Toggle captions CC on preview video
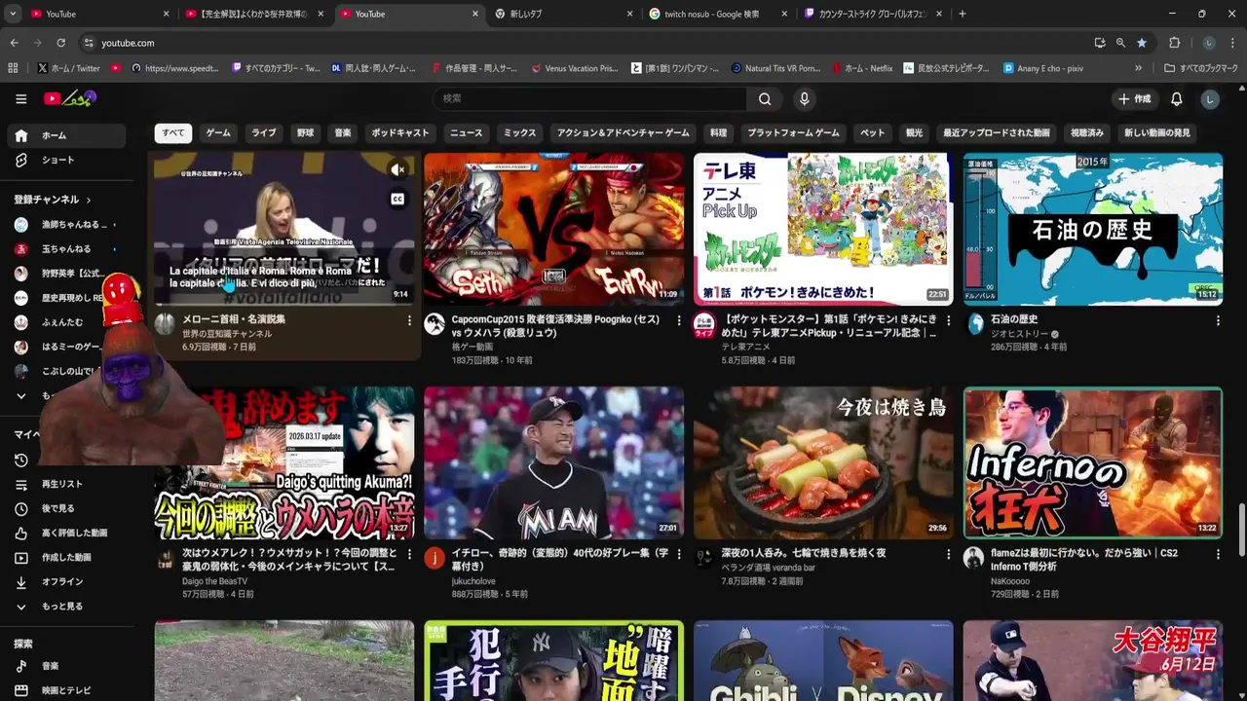Screen dimensions: 1247x701 [x=397, y=199]
